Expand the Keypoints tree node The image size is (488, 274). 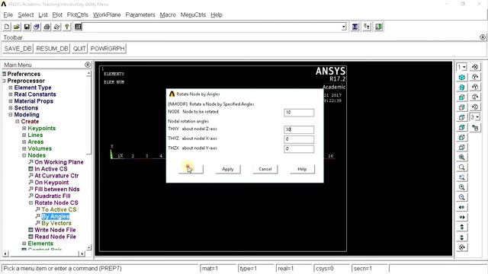[x=24, y=129]
